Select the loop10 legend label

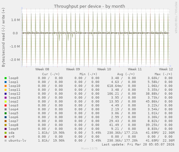point(14,86)
